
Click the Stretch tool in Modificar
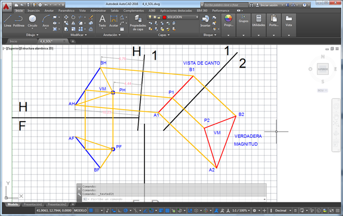tap(66, 29)
